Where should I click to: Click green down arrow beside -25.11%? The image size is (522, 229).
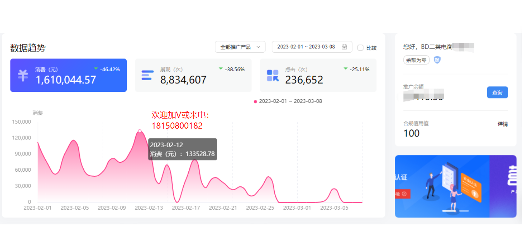(x=345, y=69)
